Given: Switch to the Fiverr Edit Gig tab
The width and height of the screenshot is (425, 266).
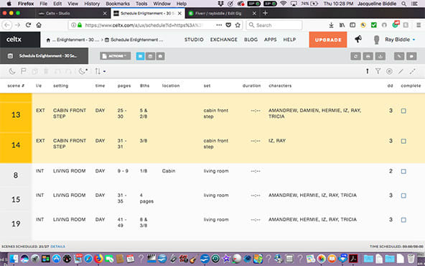Looking at the screenshot, I should [x=222, y=13].
